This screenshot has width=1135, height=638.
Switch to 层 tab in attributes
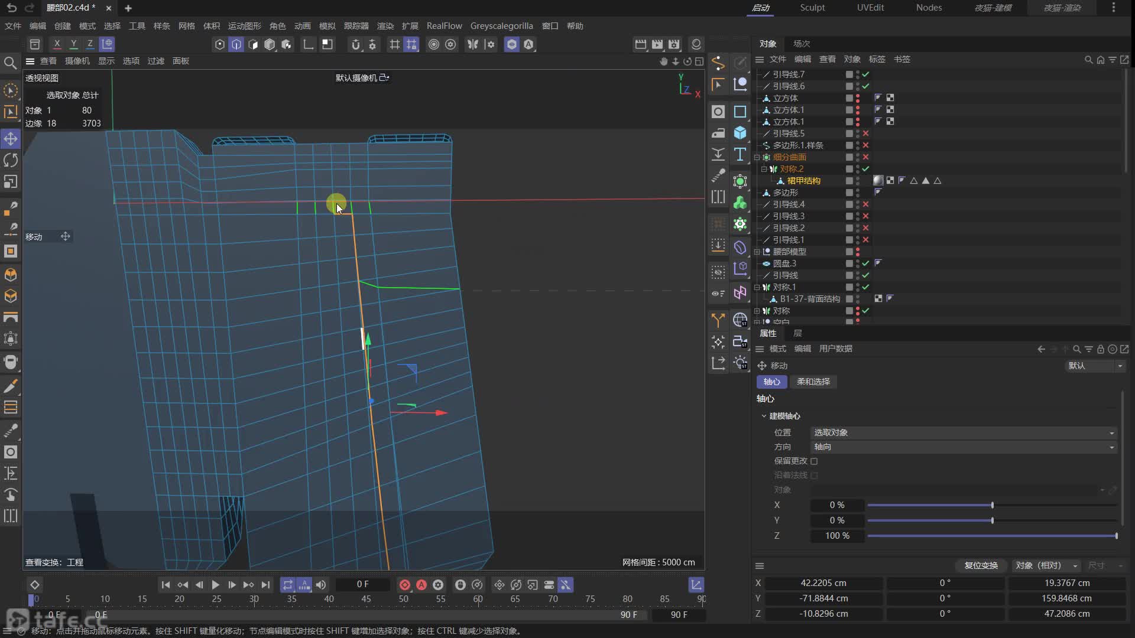(797, 333)
